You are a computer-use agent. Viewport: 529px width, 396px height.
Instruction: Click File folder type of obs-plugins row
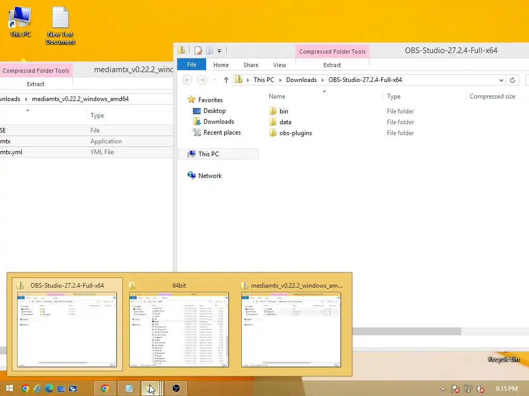(x=400, y=133)
